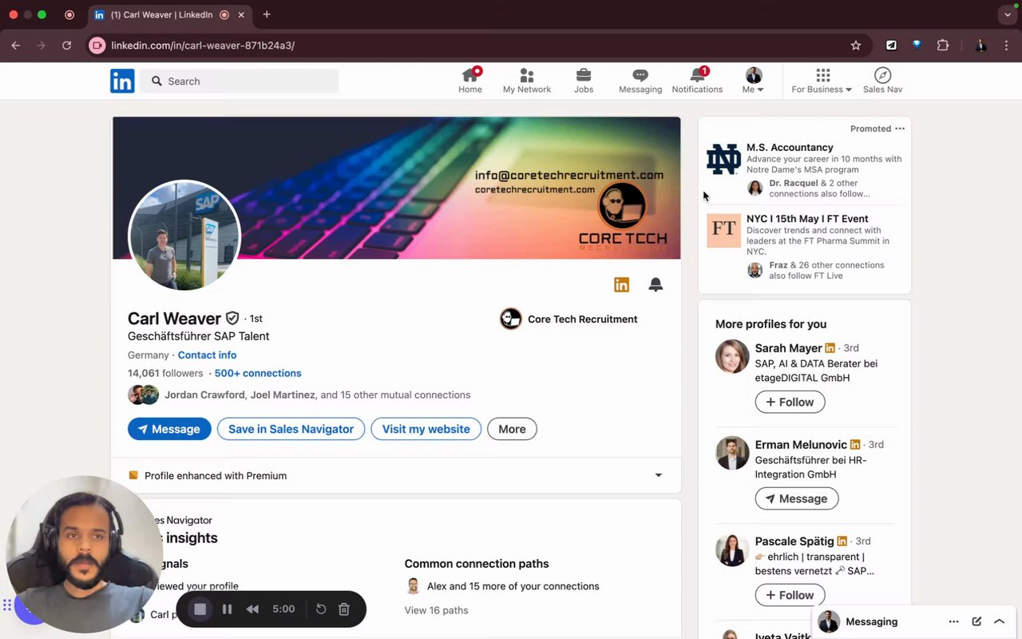The image size is (1022, 639).
Task: Stop the screen recording
Action: coord(200,609)
